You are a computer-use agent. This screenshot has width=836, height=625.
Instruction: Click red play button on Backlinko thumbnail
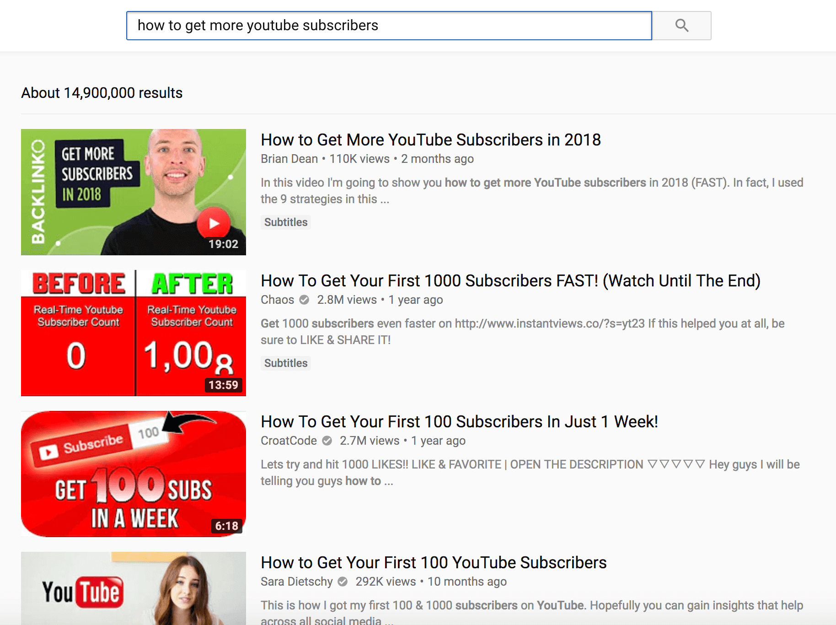tap(214, 223)
